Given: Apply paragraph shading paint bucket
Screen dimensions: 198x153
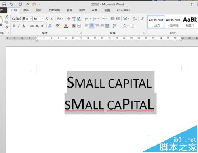Looking at the screenshot, I should point(125,26).
